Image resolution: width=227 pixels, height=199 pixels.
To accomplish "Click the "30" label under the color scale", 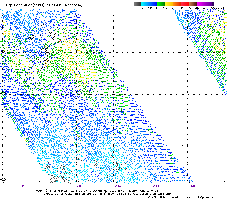I will coord(181,8).
